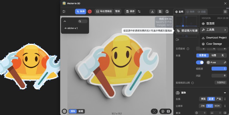Collapse the layer list panel chevron
Screen dimensions: 229x115
pos(65,21)
